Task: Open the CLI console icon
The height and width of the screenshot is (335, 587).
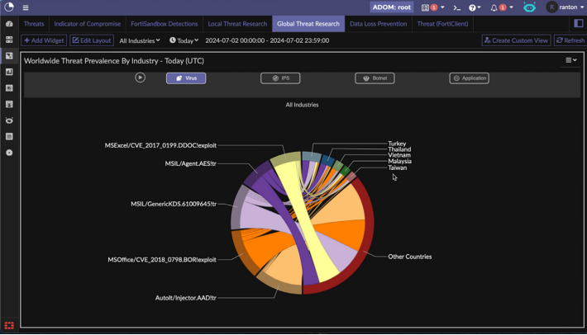Action: pyautogui.click(x=456, y=7)
